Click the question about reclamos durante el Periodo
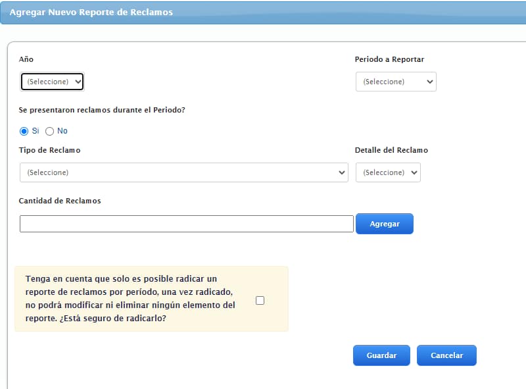Viewport: 526px width, 389px height. 103,110
